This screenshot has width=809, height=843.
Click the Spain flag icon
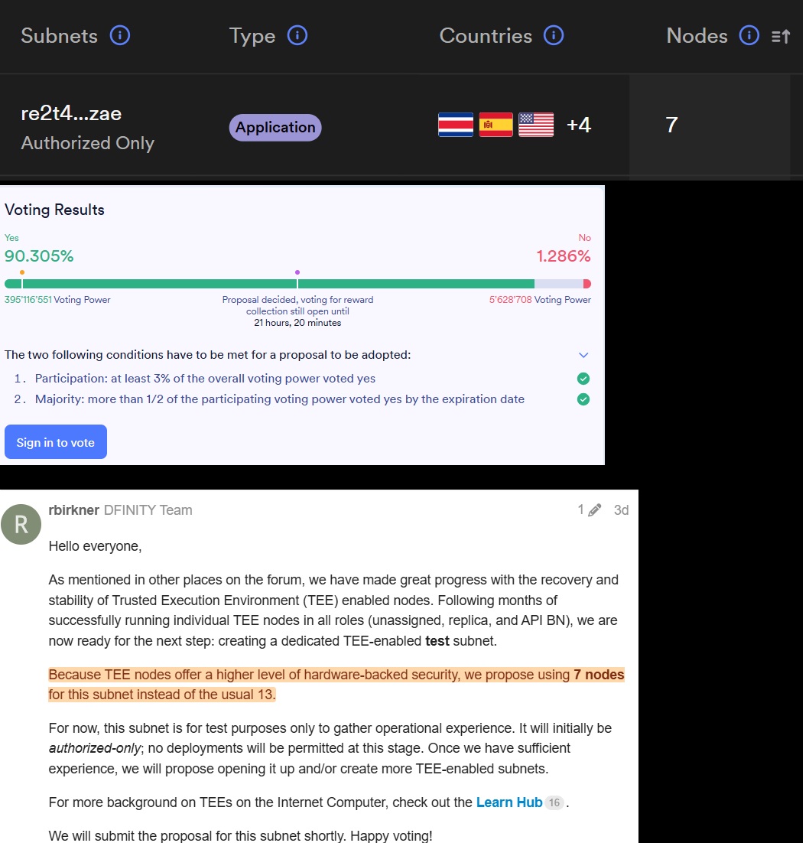pyautogui.click(x=495, y=125)
